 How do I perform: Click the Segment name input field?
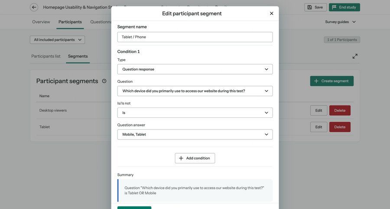pyautogui.click(x=195, y=37)
